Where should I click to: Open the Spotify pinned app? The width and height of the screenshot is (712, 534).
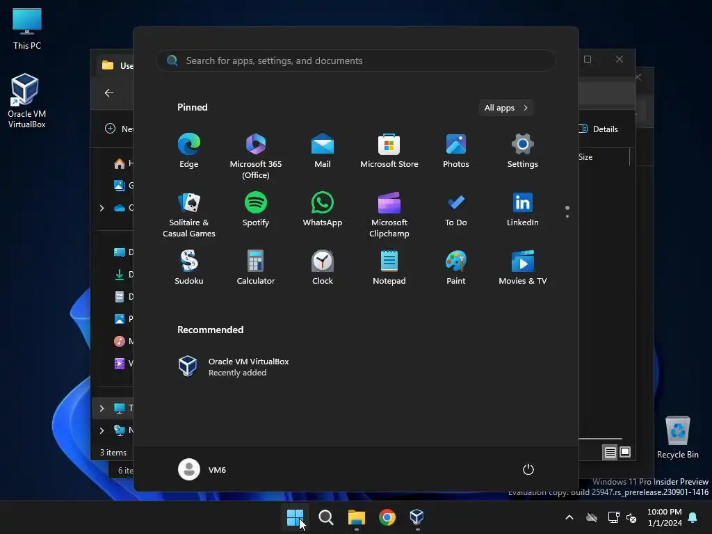[256, 210]
